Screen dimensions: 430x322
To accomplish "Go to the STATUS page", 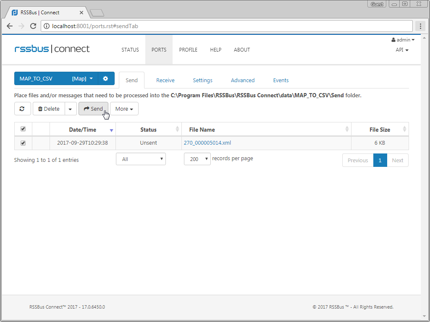I will coord(130,50).
